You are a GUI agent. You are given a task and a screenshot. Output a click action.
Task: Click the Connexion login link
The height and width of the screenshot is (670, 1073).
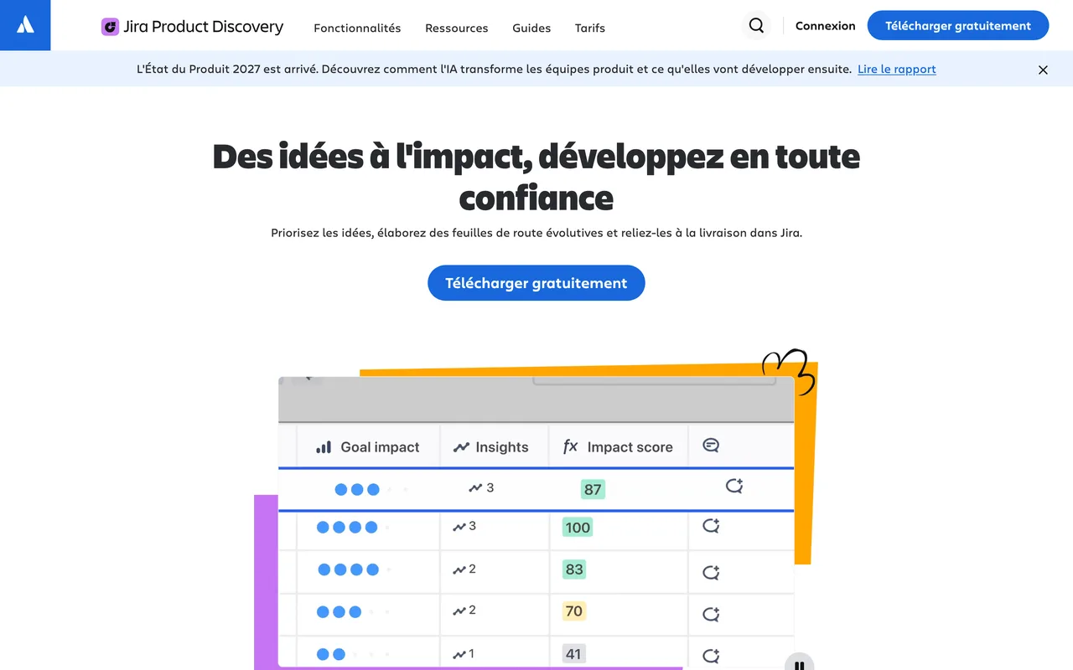pyautogui.click(x=826, y=26)
